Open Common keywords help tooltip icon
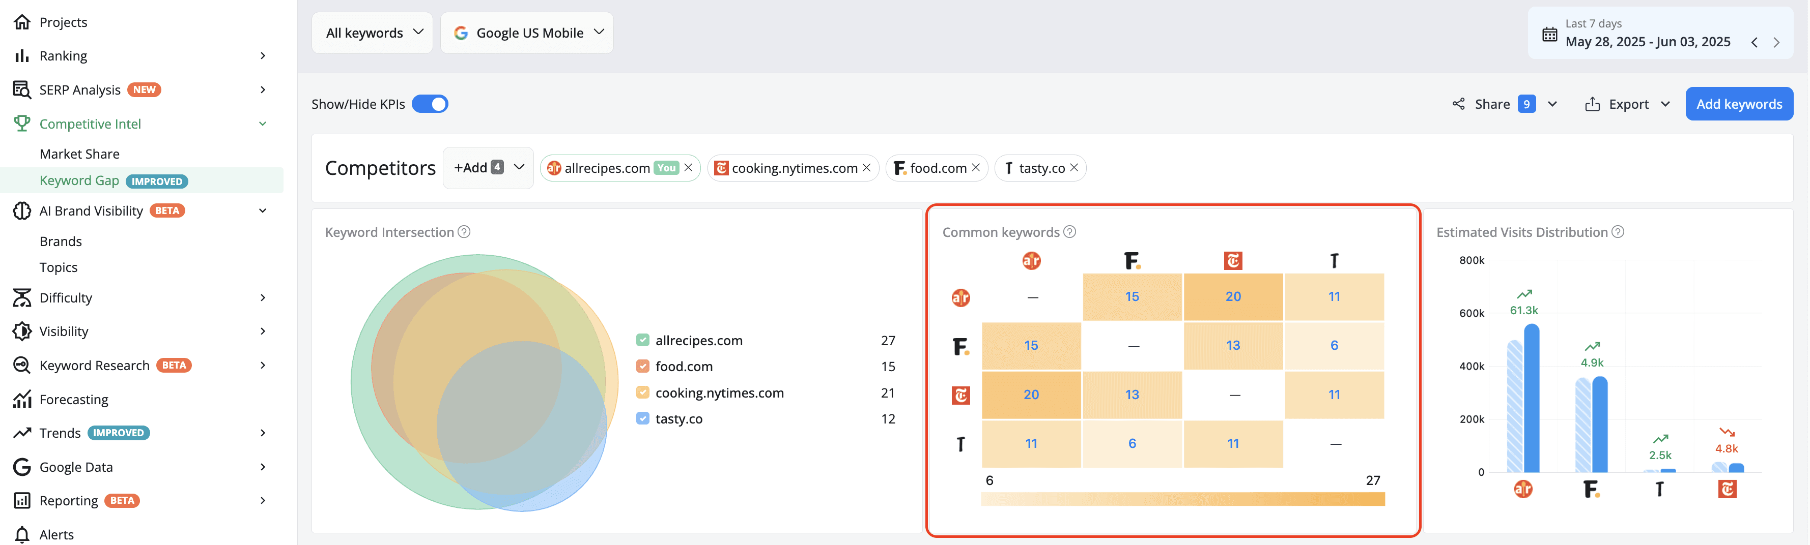 pos(1069,231)
